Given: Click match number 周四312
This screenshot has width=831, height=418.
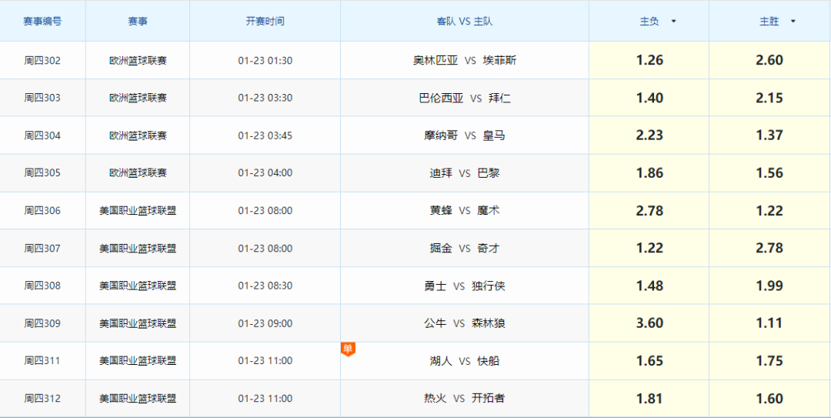Looking at the screenshot, I should pyautogui.click(x=42, y=399).
